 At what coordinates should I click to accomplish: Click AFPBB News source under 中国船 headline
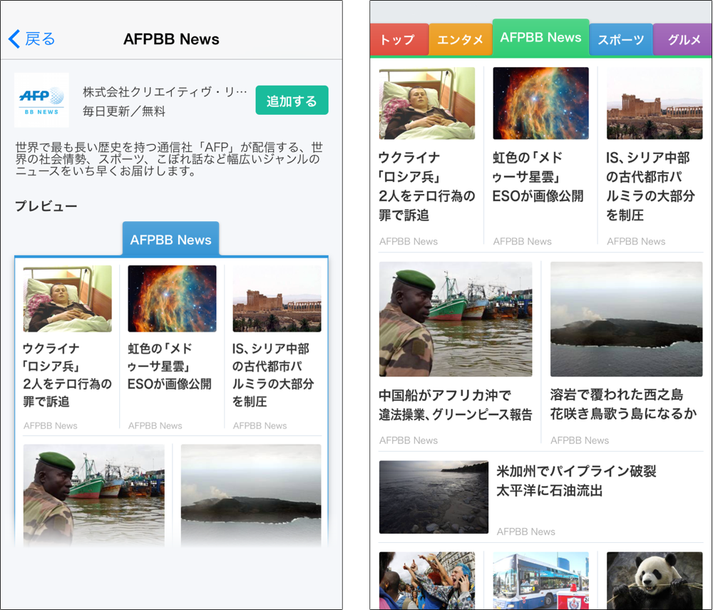click(409, 440)
